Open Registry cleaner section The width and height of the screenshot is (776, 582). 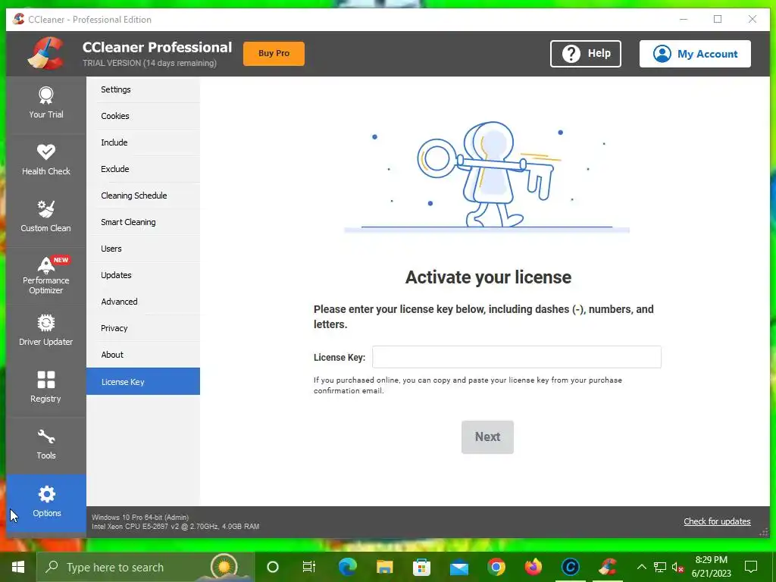[46, 389]
